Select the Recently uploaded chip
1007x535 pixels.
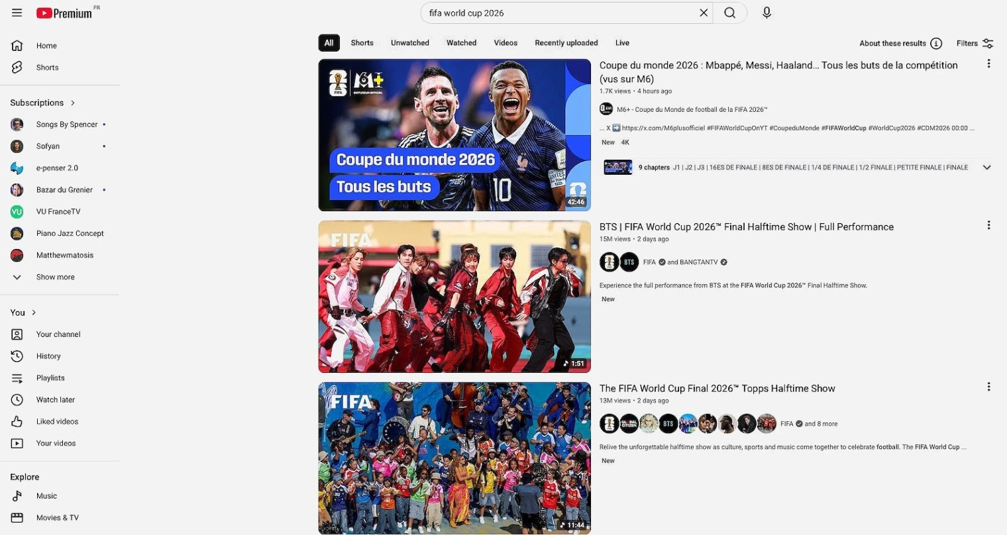[x=566, y=43]
